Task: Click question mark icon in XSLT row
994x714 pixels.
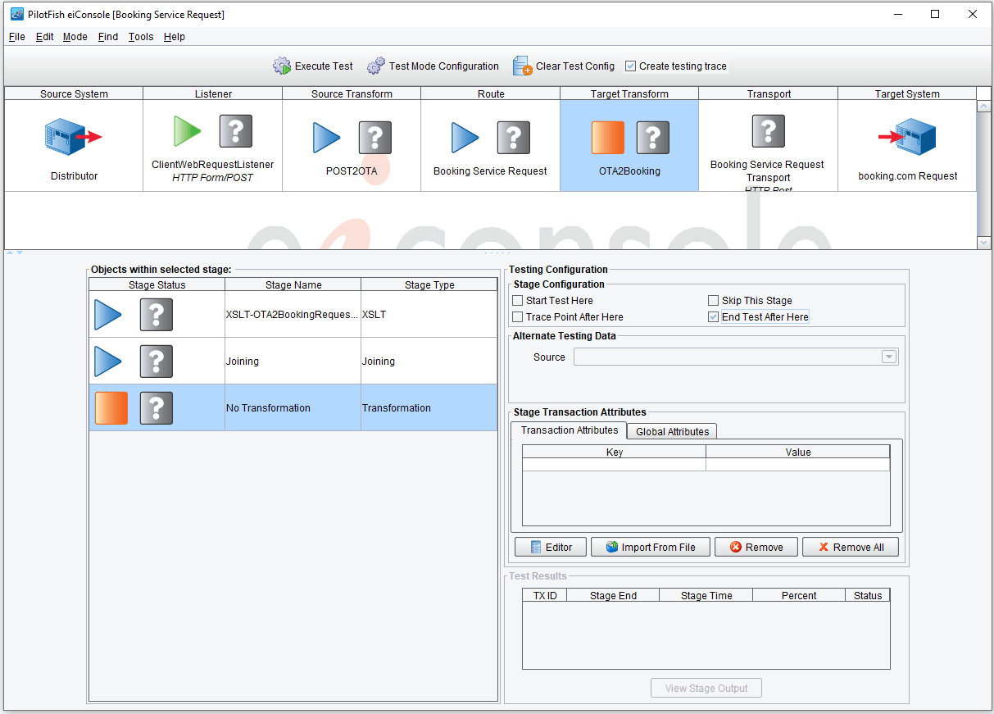Action: pyautogui.click(x=157, y=315)
